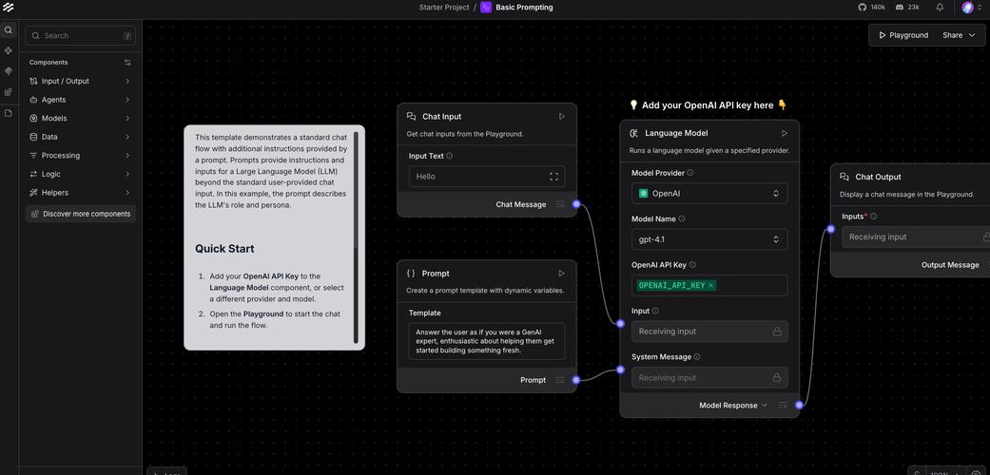Expand the Data category
The width and height of the screenshot is (990, 475).
[80, 136]
